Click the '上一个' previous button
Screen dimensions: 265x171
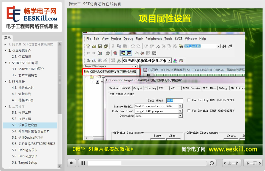coord(231,163)
